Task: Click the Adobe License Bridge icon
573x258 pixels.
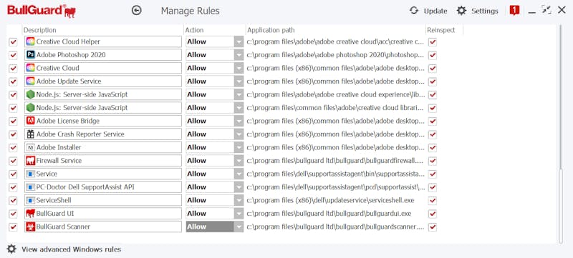Action: (31, 121)
